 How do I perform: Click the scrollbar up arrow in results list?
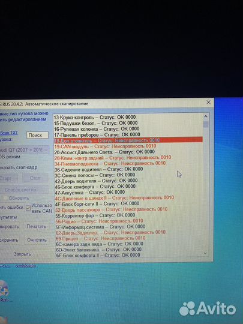point(206,116)
